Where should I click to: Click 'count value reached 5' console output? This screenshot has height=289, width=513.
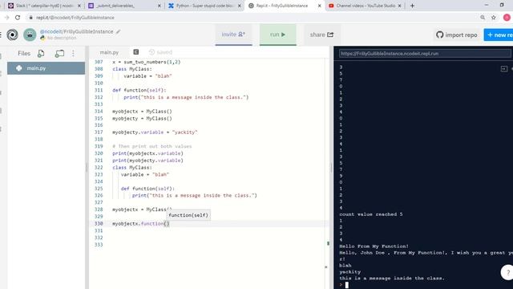(371, 214)
